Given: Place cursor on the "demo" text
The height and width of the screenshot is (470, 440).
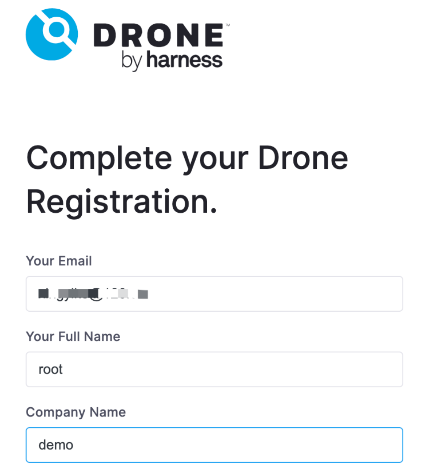Looking at the screenshot, I should pos(56,445).
